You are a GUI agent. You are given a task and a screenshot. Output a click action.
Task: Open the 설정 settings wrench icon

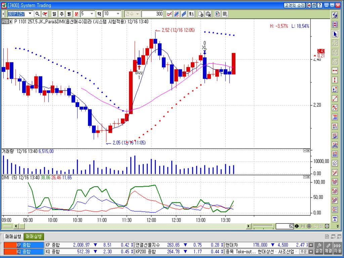click(x=319, y=248)
